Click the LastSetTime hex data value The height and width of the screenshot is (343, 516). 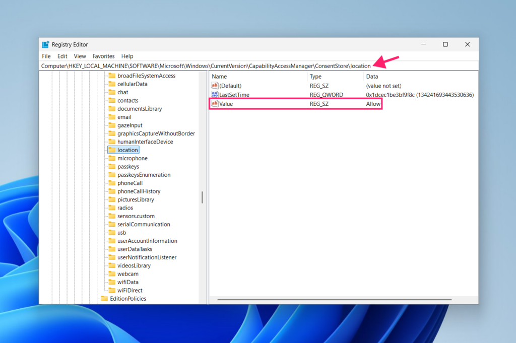420,95
